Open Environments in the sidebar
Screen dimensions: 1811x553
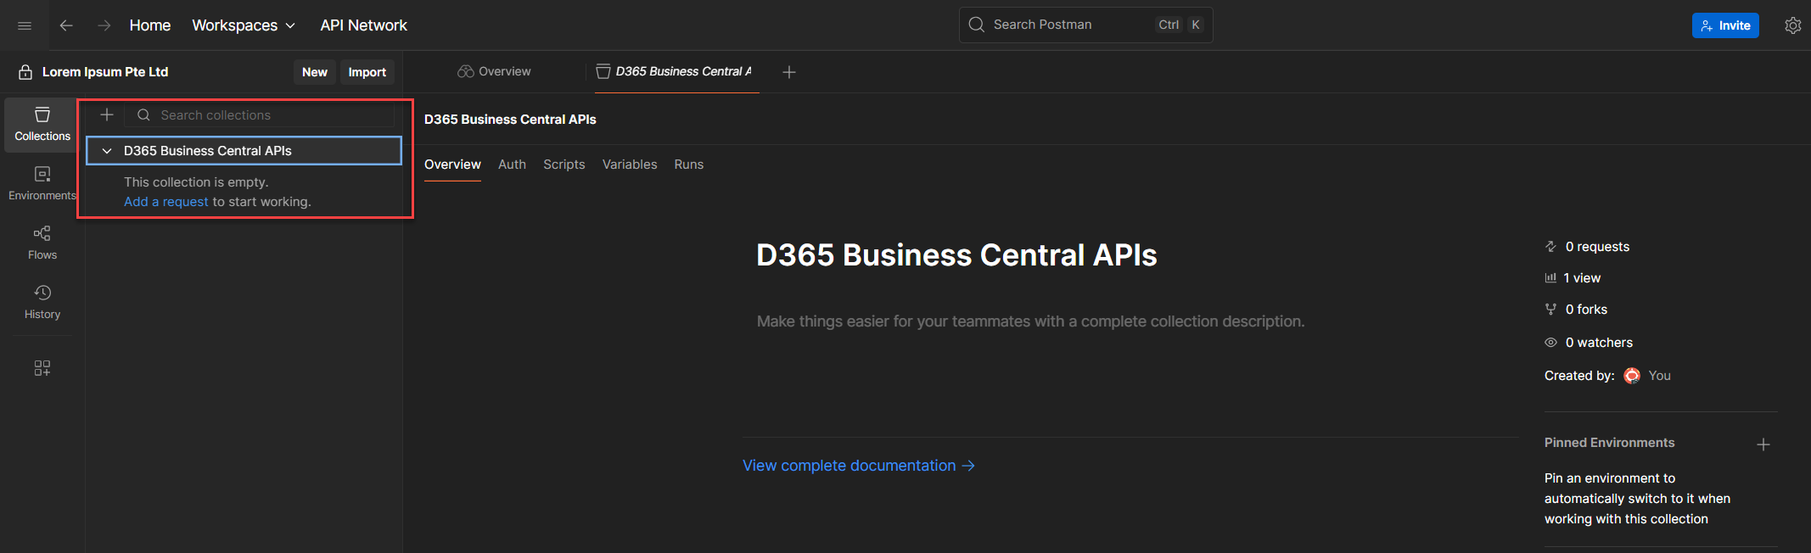click(42, 184)
